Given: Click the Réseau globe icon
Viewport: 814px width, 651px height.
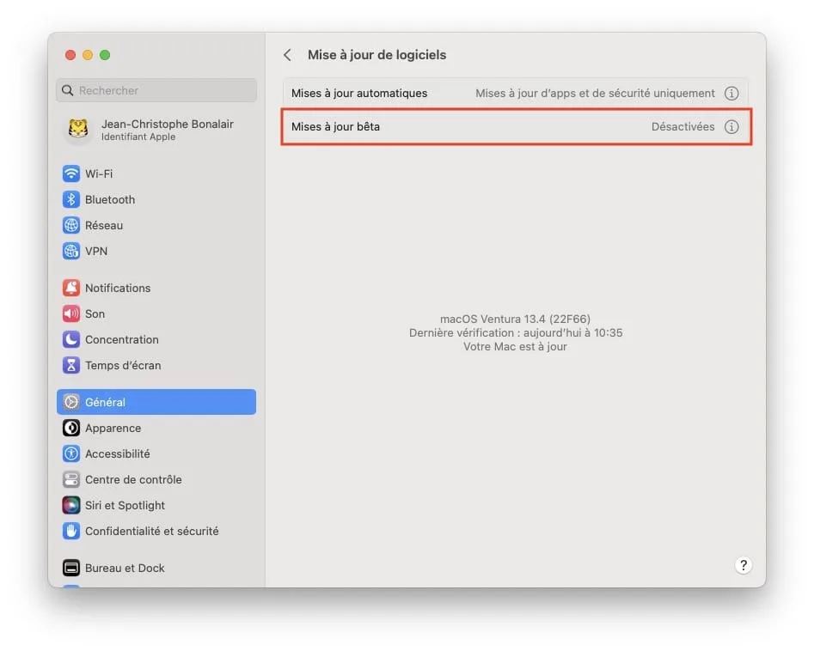Looking at the screenshot, I should pyautogui.click(x=70, y=225).
